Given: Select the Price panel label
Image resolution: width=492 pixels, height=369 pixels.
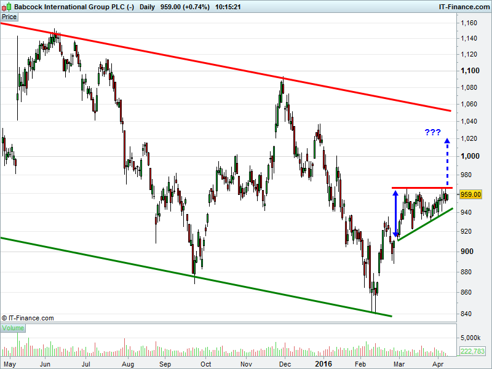Looking at the screenshot, I should [9, 17].
